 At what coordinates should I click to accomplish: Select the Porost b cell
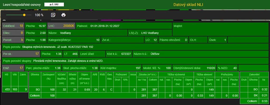(13, 40)
